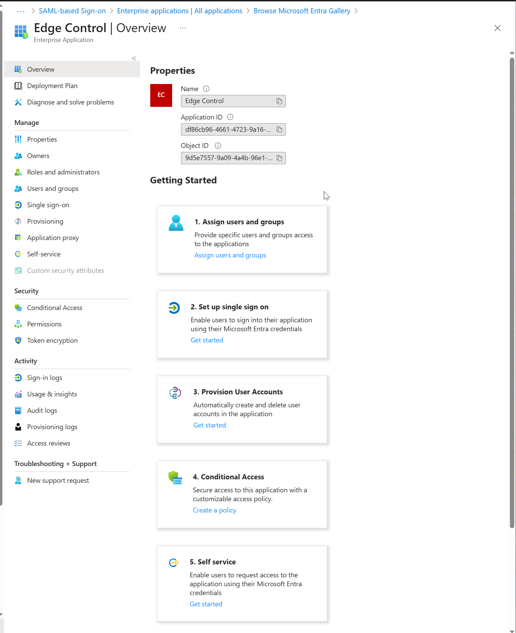This screenshot has width=516, height=633.
Task: Copy the Object ID to clipboard
Action: [x=279, y=158]
